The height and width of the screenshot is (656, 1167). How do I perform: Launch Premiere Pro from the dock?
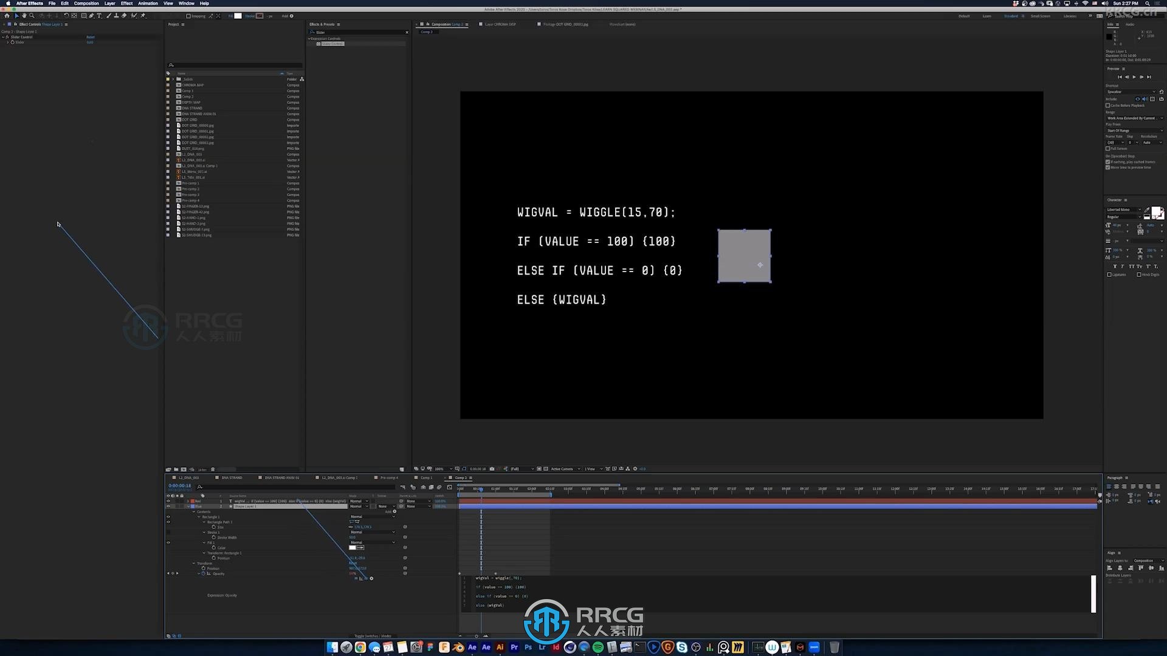514,647
